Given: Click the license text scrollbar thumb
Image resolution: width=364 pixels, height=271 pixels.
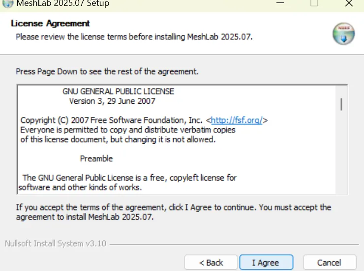Looking at the screenshot, I should click(x=341, y=104).
